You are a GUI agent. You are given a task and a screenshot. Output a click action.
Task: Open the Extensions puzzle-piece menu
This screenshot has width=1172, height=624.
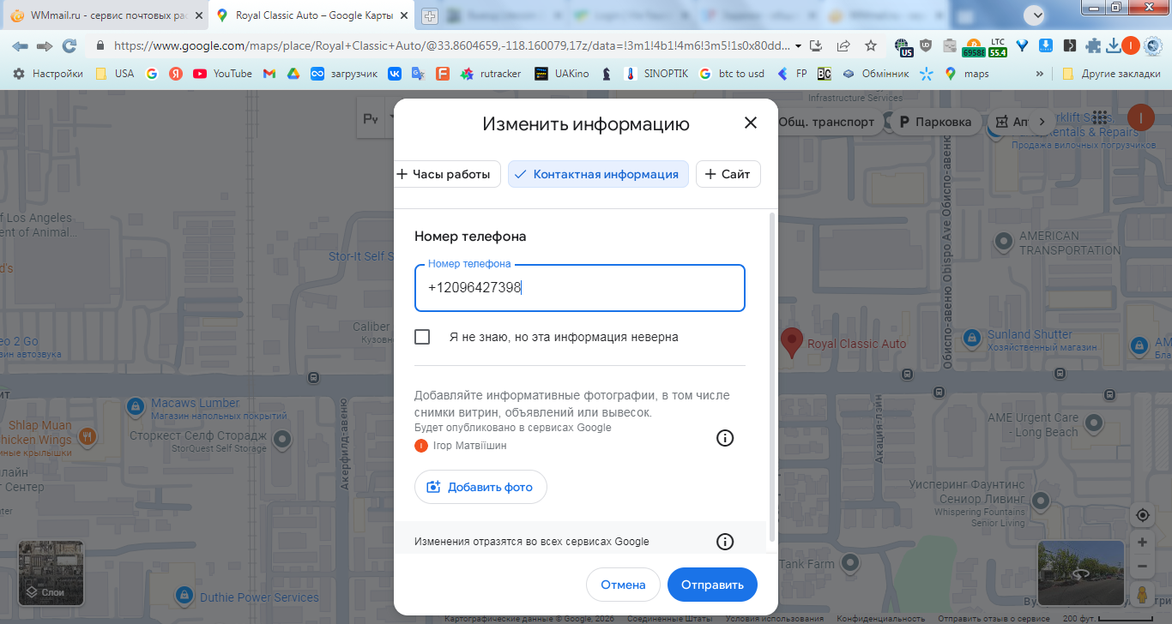pos(1093,45)
